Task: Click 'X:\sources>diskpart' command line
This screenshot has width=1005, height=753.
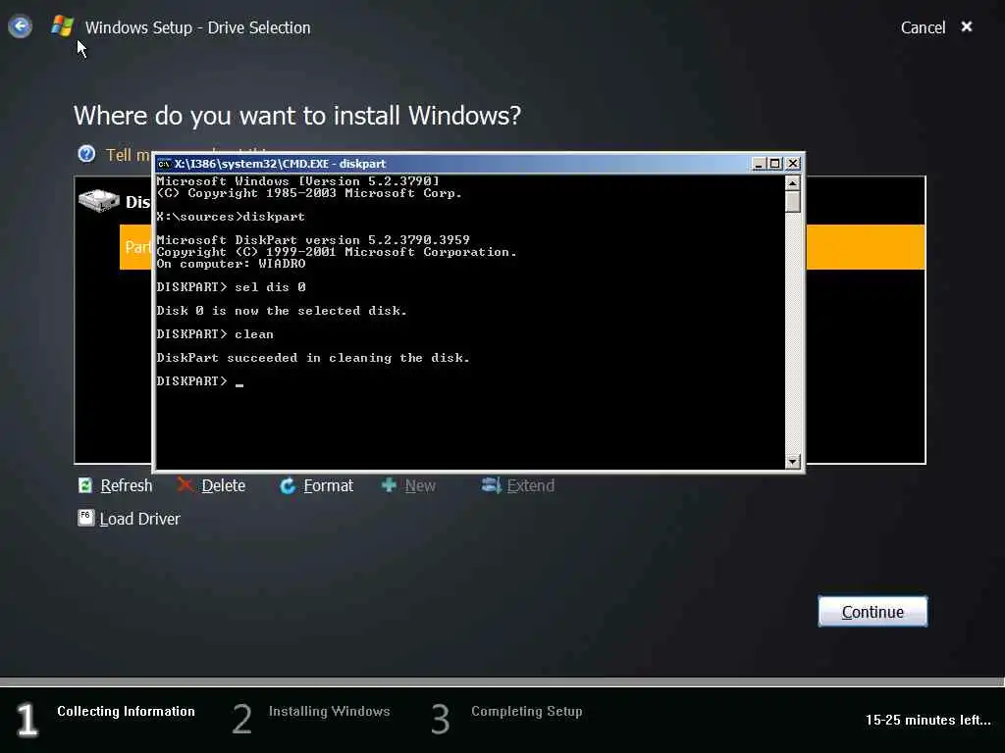Action: (x=231, y=217)
